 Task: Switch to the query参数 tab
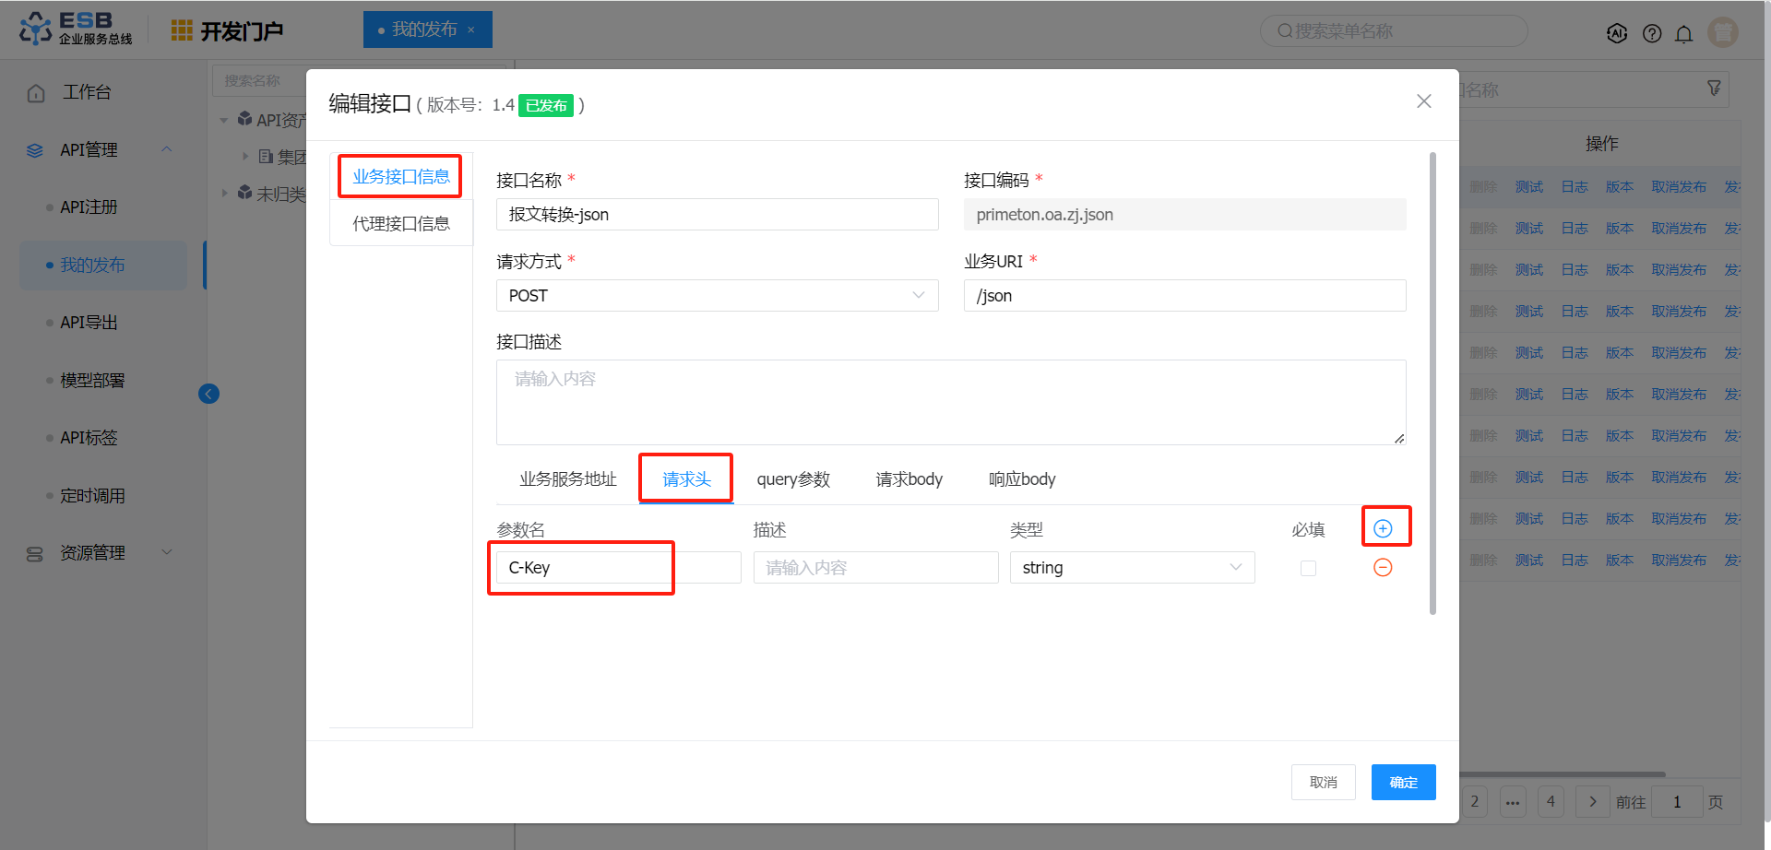(x=793, y=479)
